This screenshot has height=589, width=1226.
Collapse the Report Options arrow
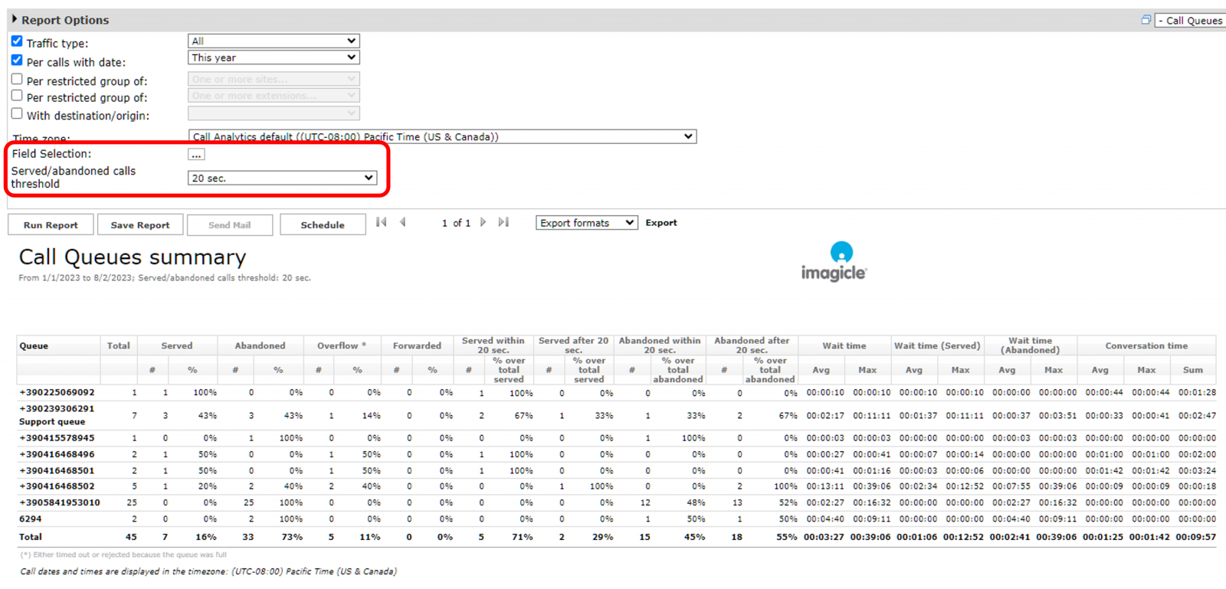click(x=15, y=19)
